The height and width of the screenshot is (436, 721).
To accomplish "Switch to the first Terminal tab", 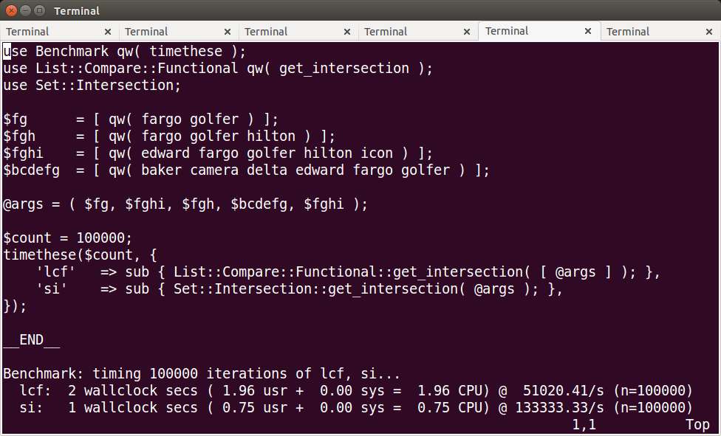I will tap(27, 32).
